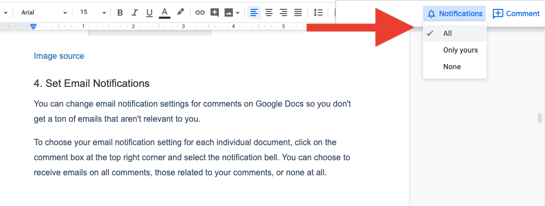This screenshot has width=545, height=206.
Task: Toggle bold formatting
Action: (120, 13)
